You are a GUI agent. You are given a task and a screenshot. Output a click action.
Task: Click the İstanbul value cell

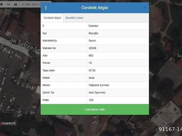[93, 26]
